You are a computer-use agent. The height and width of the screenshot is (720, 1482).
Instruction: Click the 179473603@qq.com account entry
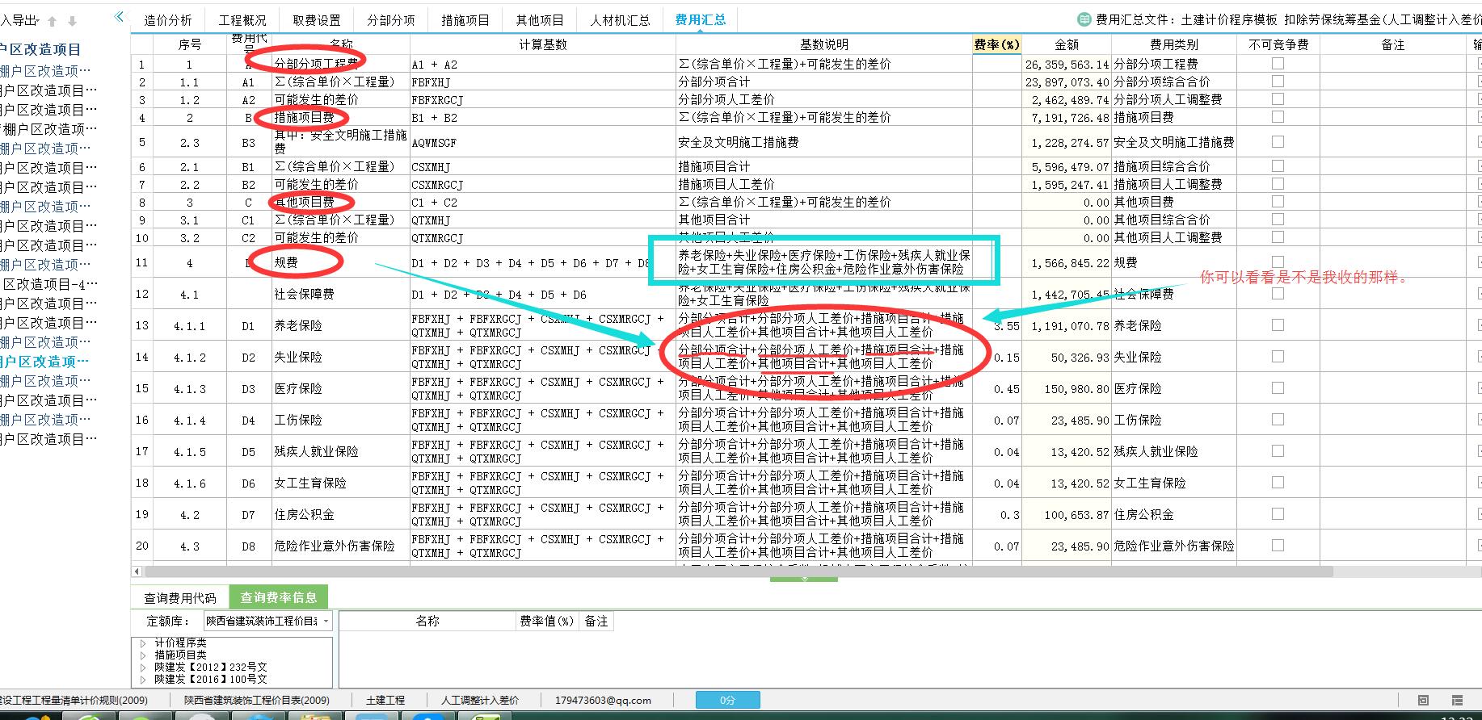[x=603, y=701]
